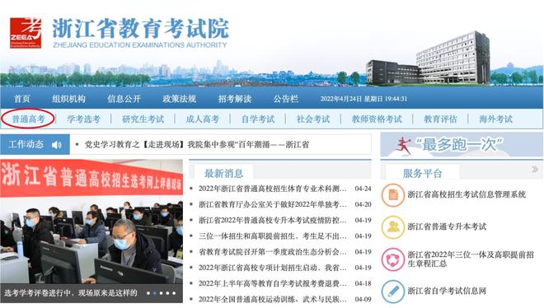Switch to the 最新消息 tab

223,173
